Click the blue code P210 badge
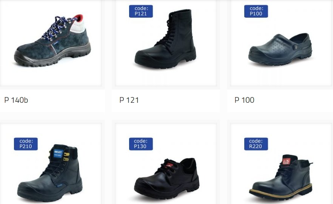 click(x=26, y=144)
